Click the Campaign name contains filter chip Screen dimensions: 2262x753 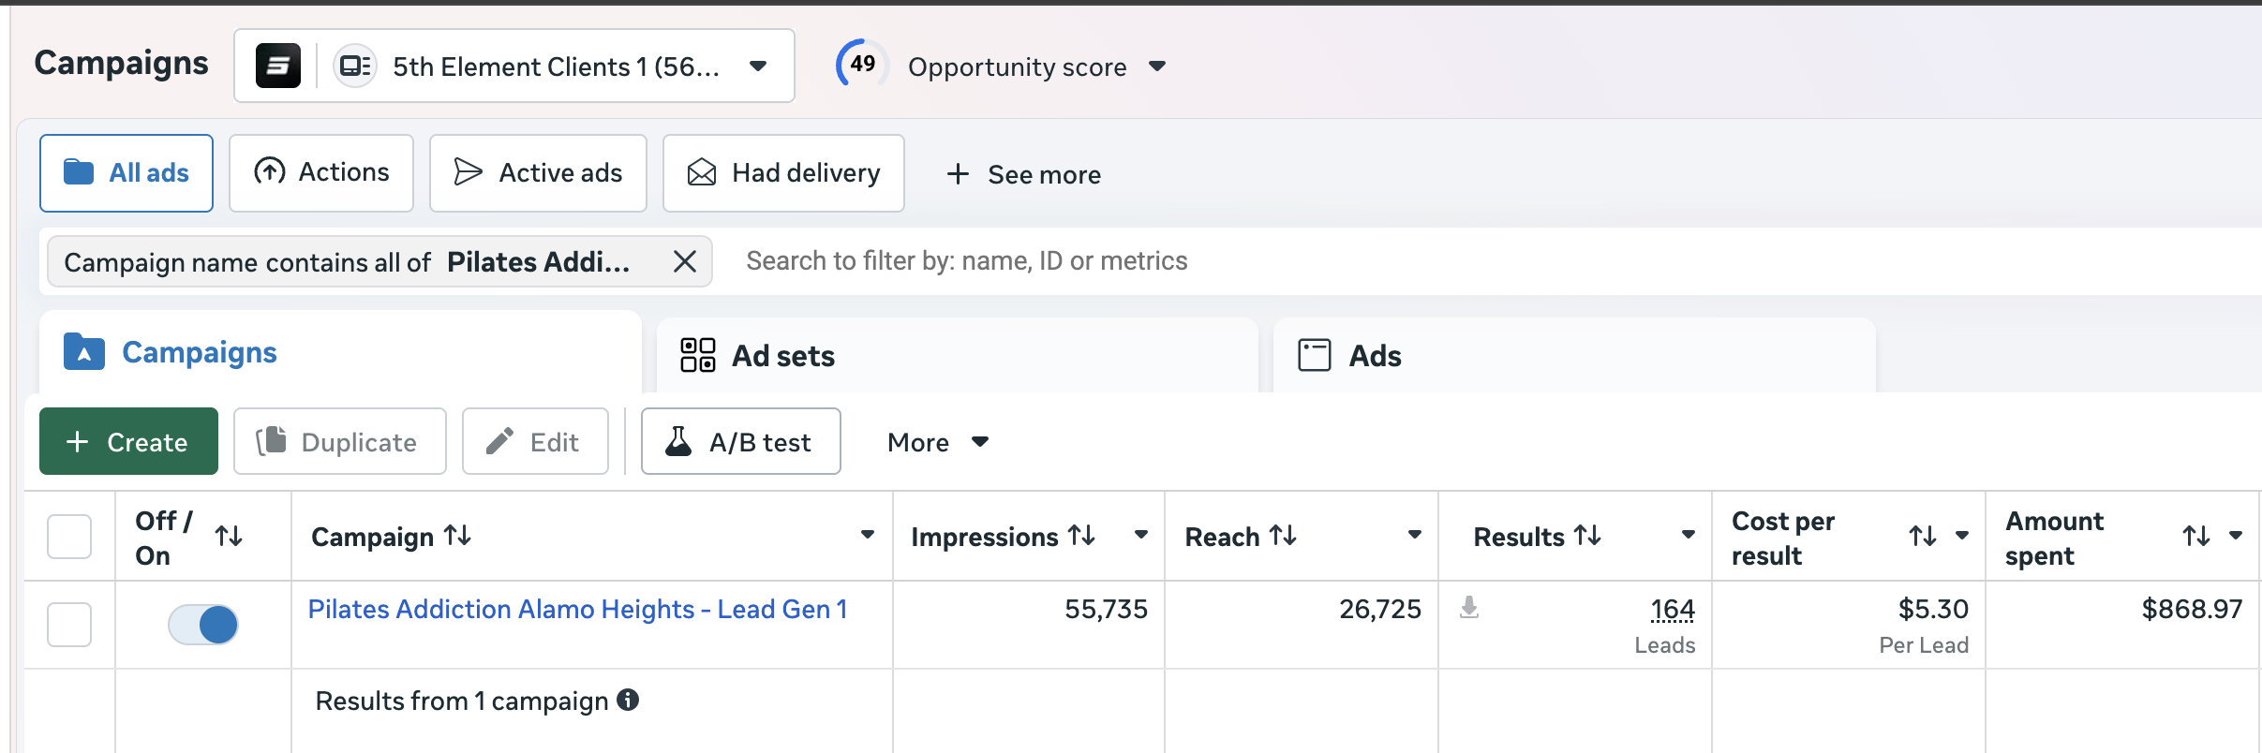point(379,261)
